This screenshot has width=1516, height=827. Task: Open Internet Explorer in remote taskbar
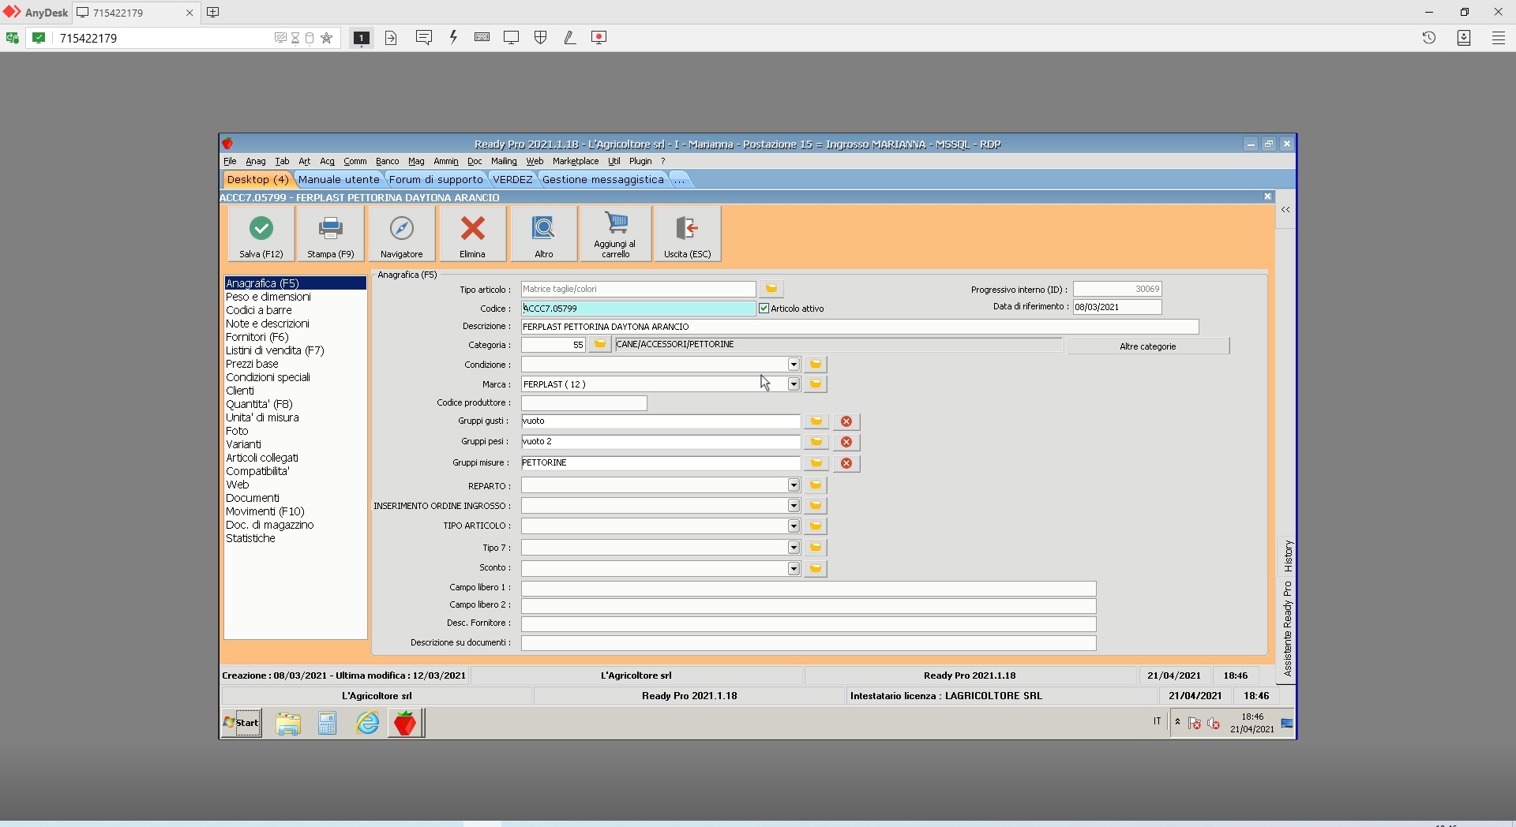pos(368,723)
